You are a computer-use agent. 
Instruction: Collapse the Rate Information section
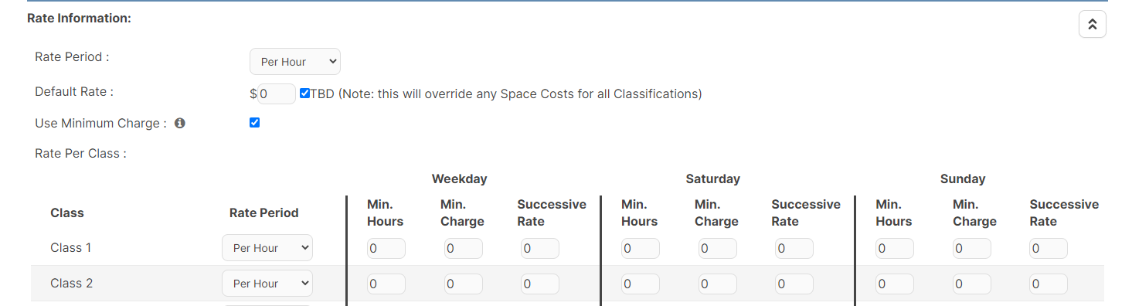[1092, 24]
